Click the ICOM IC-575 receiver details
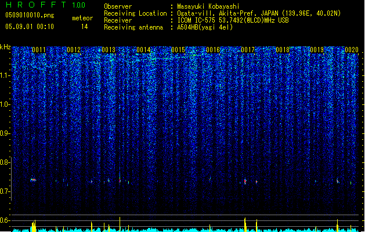This screenshot has height=232, width=365. 233,20
